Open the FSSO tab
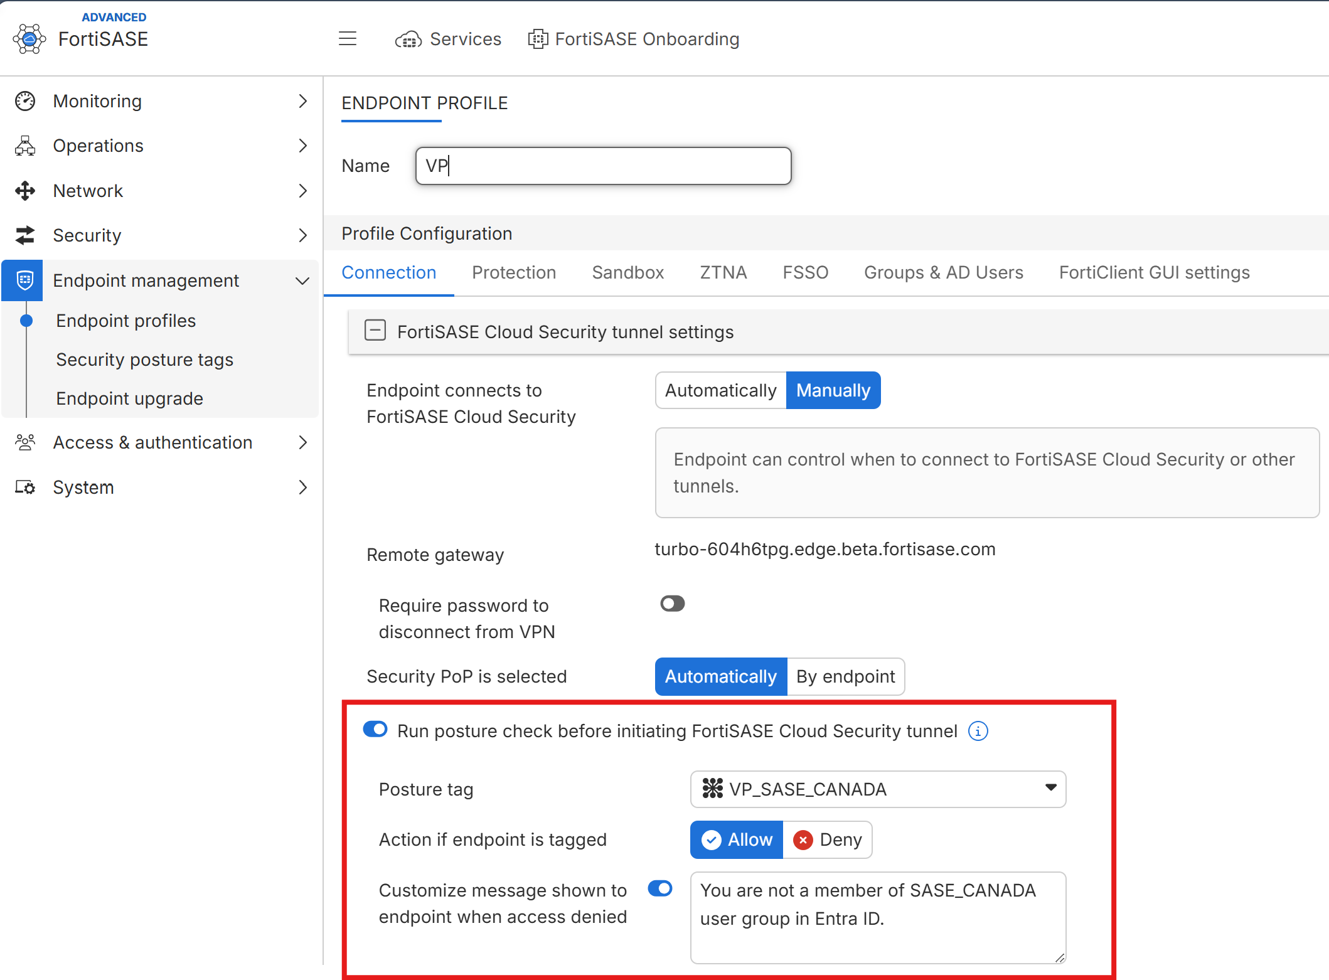This screenshot has height=980, width=1329. 805,272
